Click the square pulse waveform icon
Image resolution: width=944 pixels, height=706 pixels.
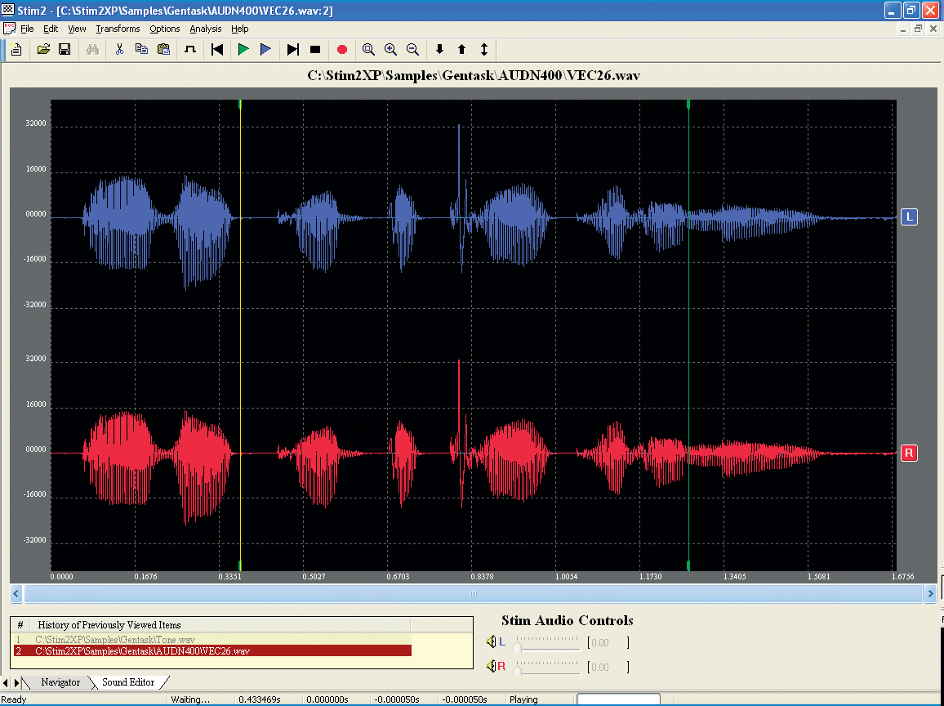[190, 50]
